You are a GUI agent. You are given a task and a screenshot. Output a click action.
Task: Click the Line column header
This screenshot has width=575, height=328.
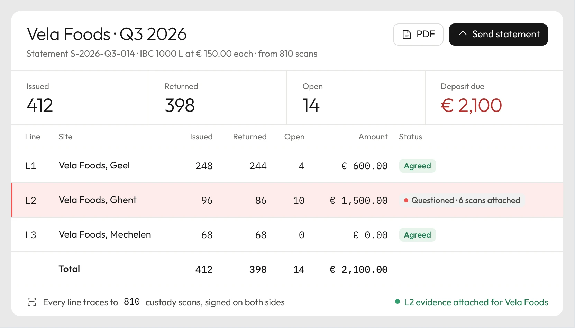33,137
